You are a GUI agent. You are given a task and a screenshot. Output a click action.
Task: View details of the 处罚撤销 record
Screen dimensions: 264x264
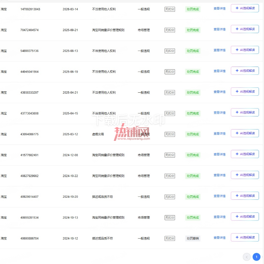[219, 238]
